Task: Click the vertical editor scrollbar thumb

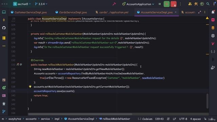Action: pos(207,101)
